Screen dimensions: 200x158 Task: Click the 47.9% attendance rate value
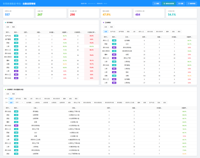pyautogui.click(x=106, y=15)
